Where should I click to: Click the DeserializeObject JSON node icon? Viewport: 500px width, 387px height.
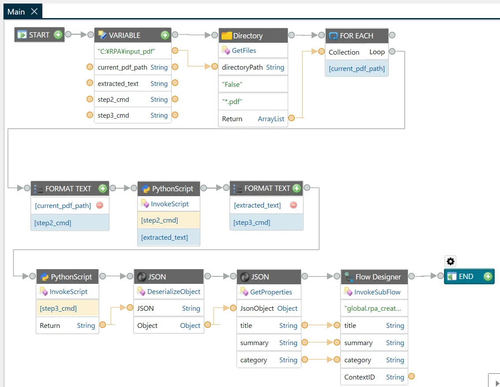point(142,277)
